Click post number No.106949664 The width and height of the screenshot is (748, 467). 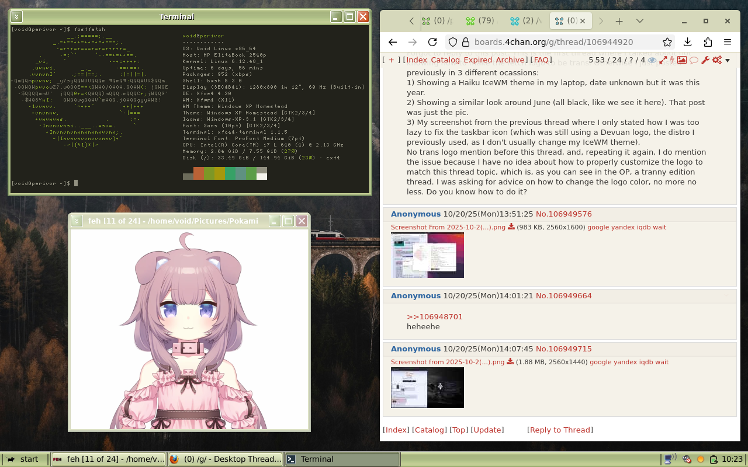click(x=563, y=296)
